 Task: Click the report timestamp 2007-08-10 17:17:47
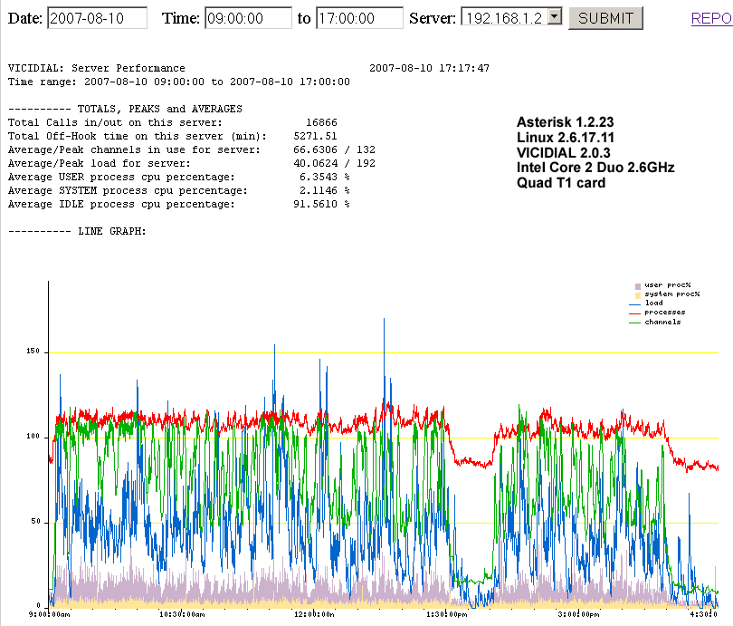click(x=429, y=68)
